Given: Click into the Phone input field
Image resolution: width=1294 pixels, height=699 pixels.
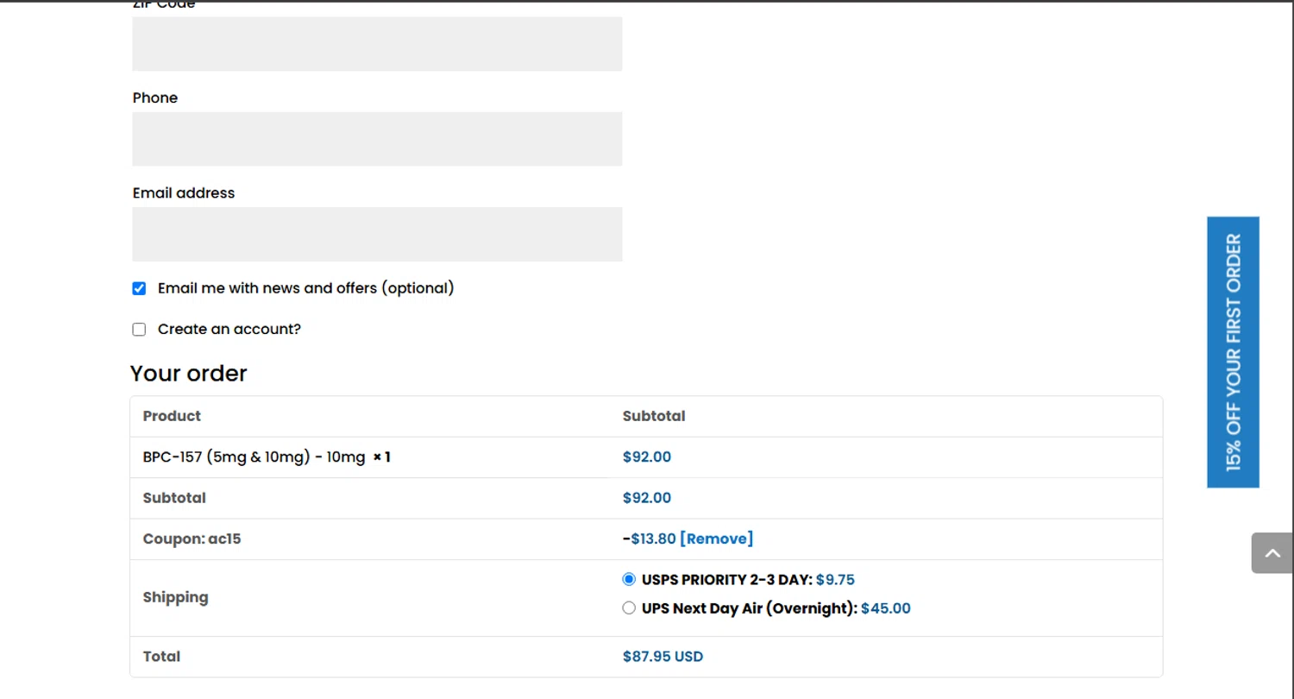Looking at the screenshot, I should 377,139.
